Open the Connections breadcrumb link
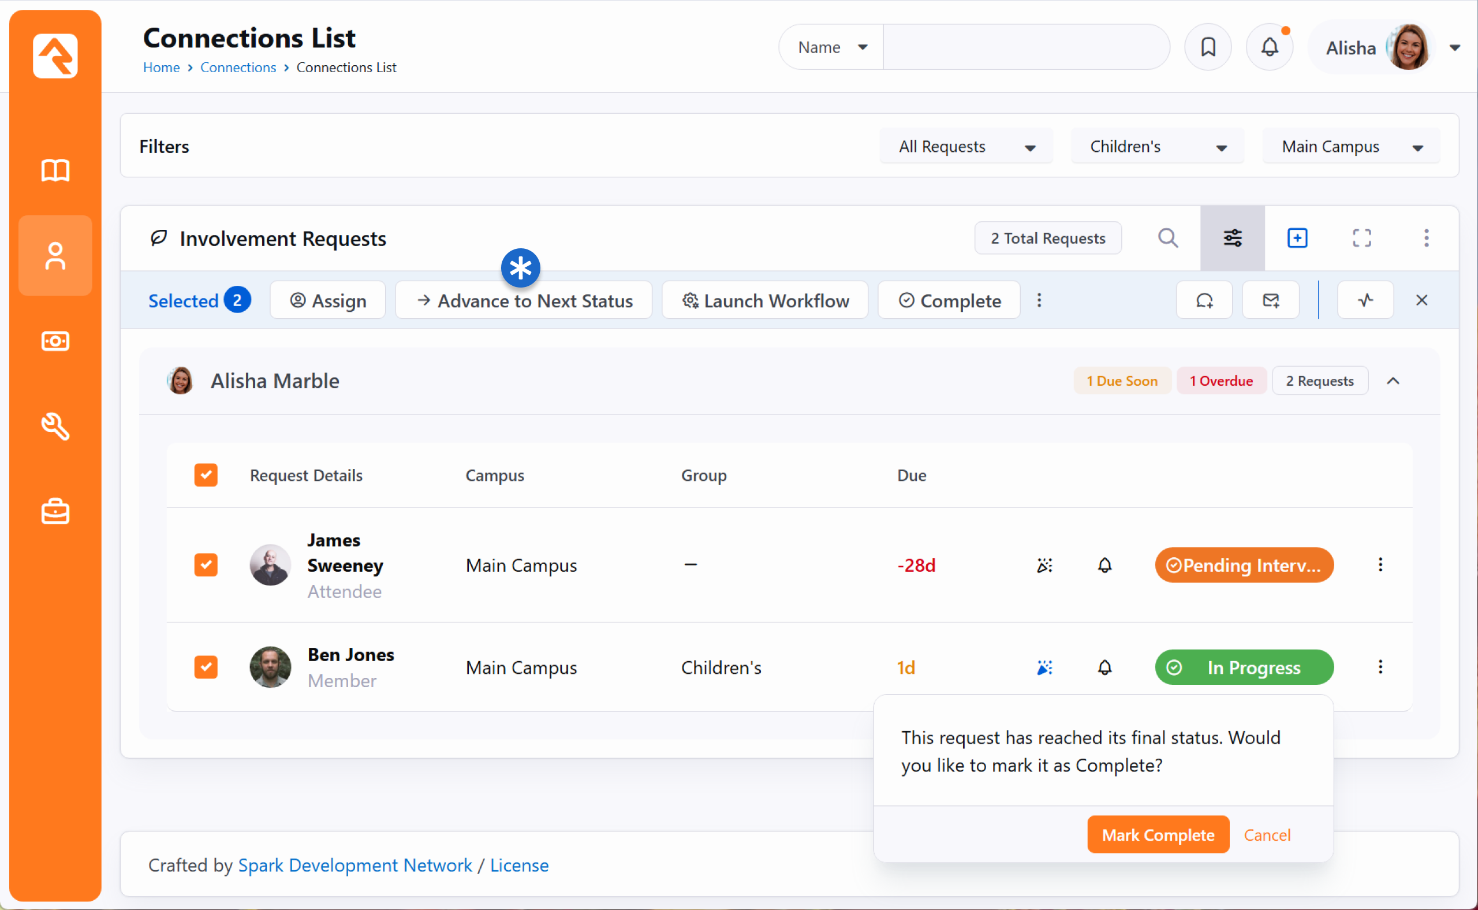This screenshot has height=910, width=1478. 238,68
